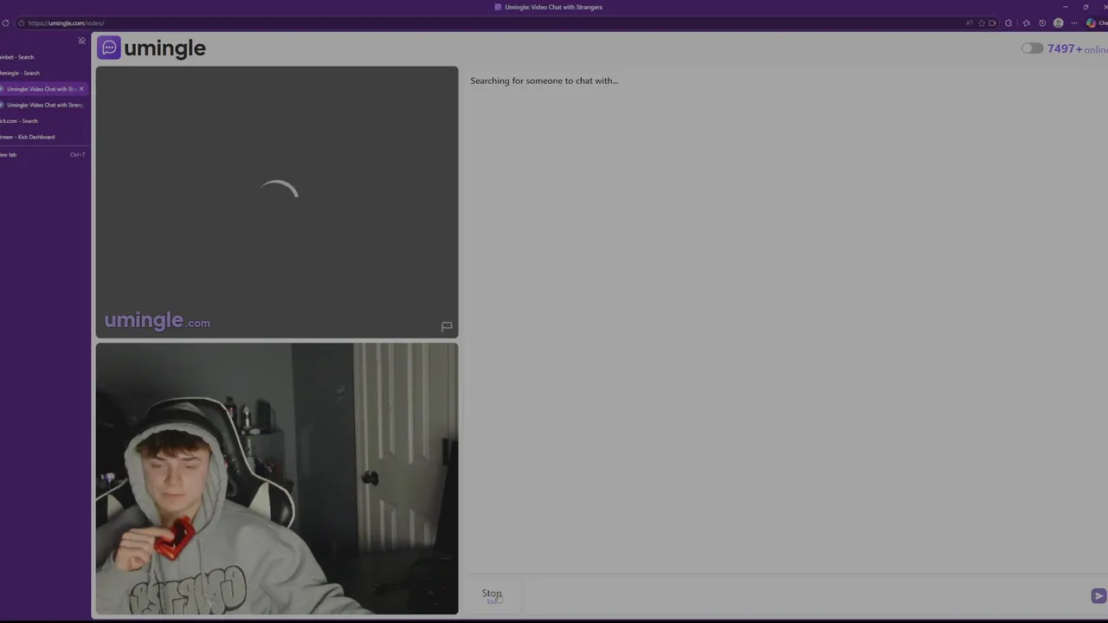Click the chat message input field

point(805,595)
